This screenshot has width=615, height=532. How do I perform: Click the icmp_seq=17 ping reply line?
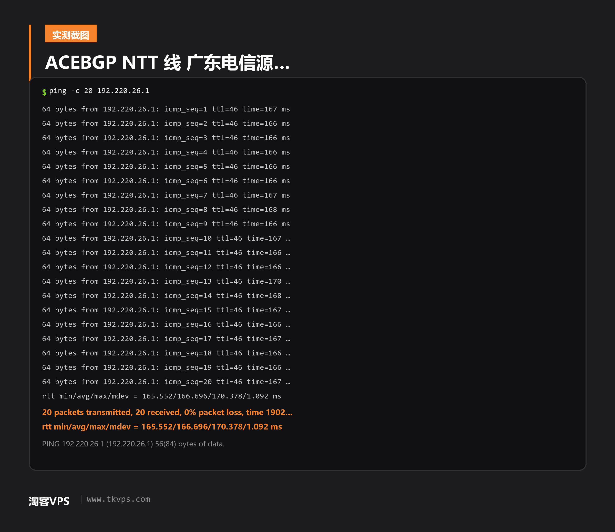[x=166, y=339]
